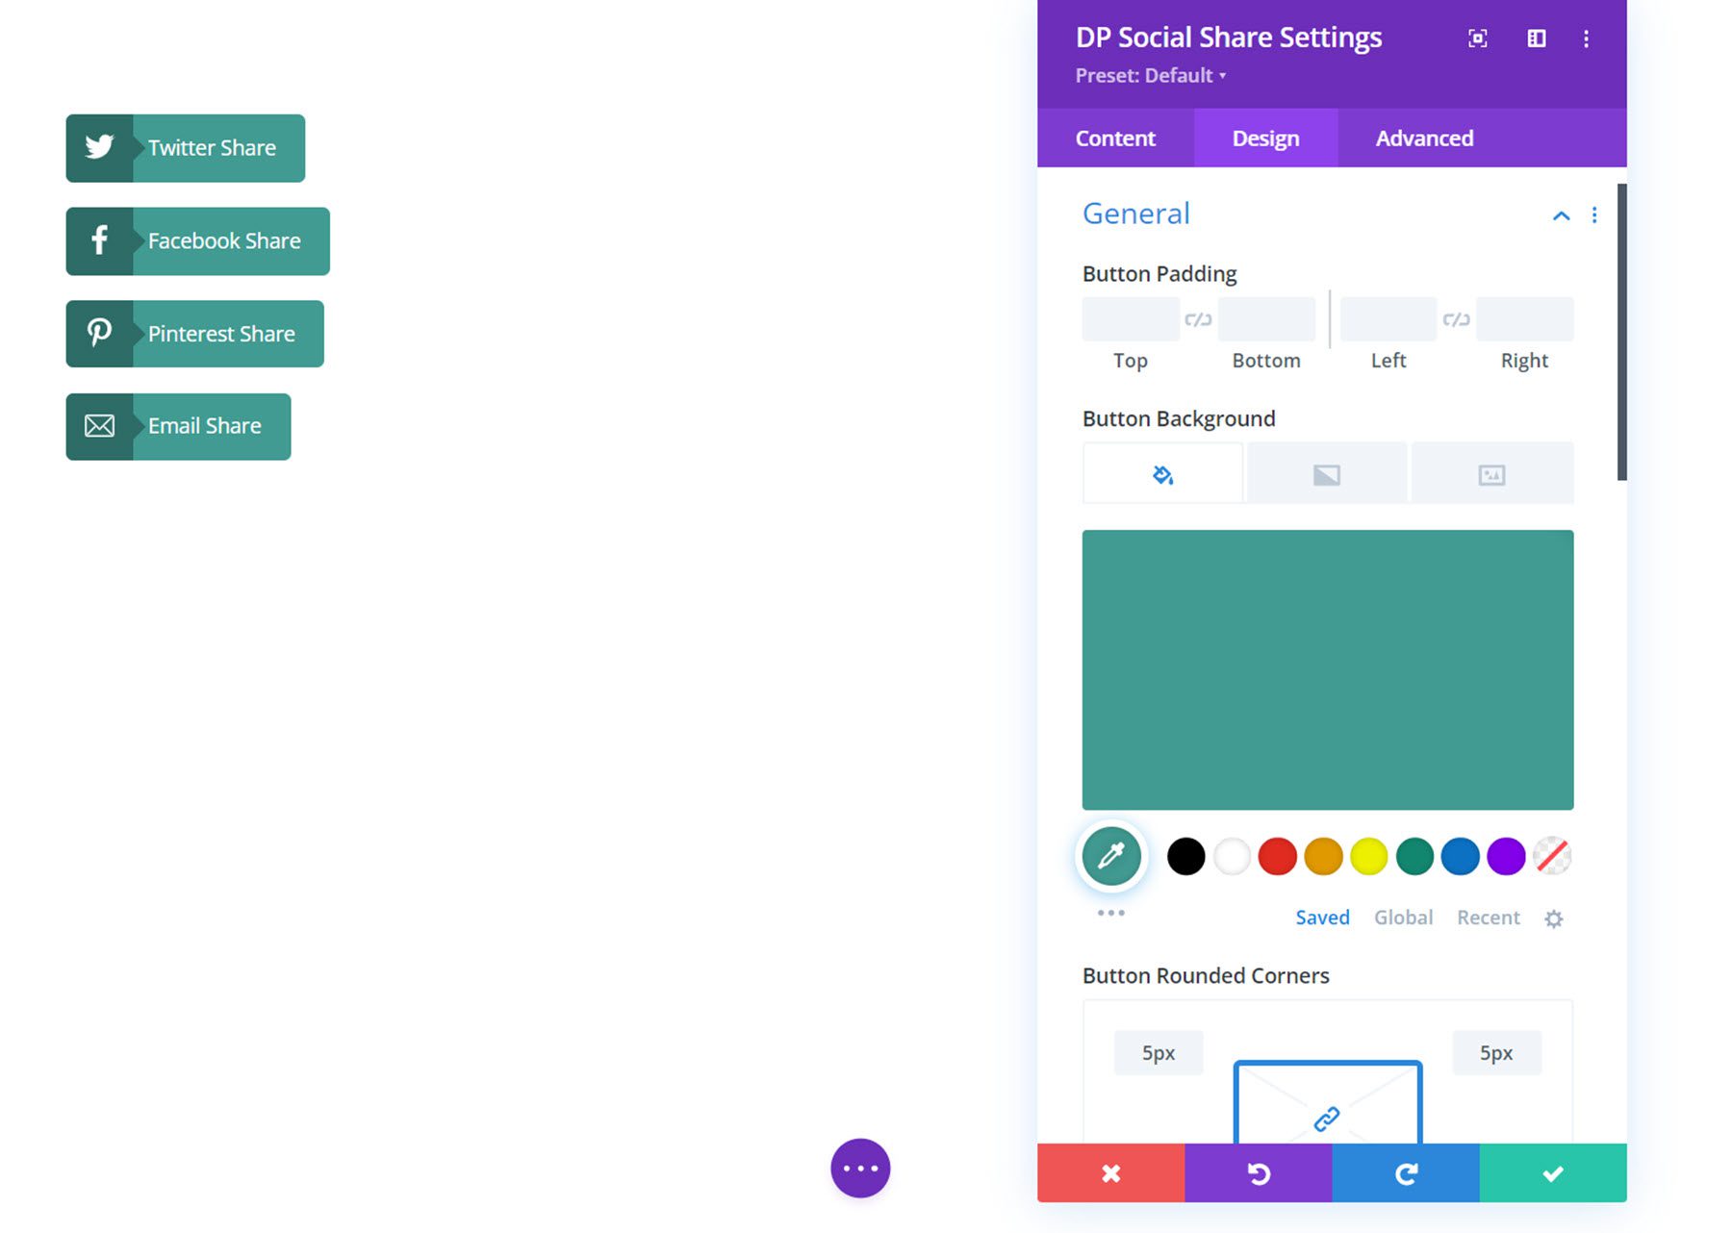Screen dimensions: 1732x1233
Task: Select the Background Image tab
Action: point(1492,472)
